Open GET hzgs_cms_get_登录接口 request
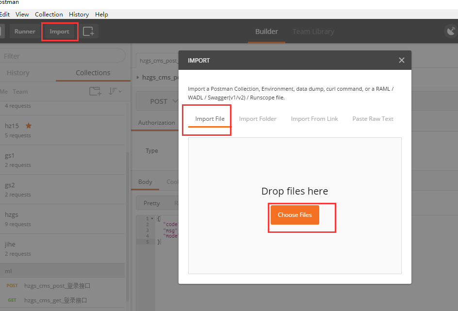The image size is (458, 311). [x=63, y=300]
